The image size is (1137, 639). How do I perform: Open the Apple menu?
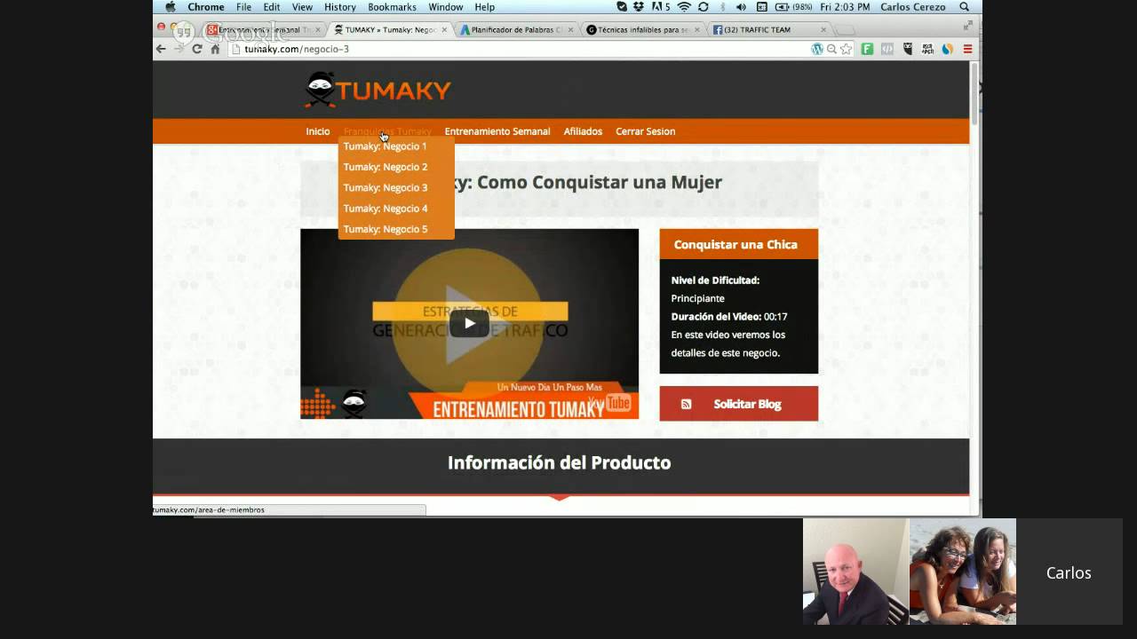point(171,6)
